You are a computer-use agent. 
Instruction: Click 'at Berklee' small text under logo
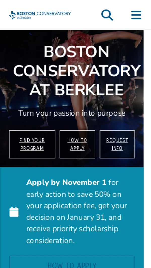[x=24, y=18]
